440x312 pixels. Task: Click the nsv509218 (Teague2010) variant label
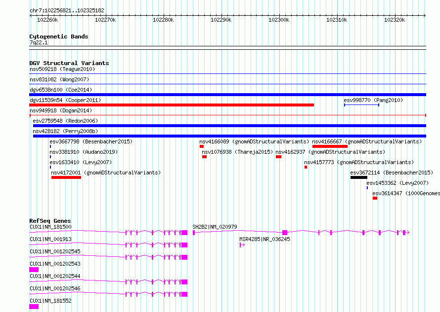[x=62, y=69]
